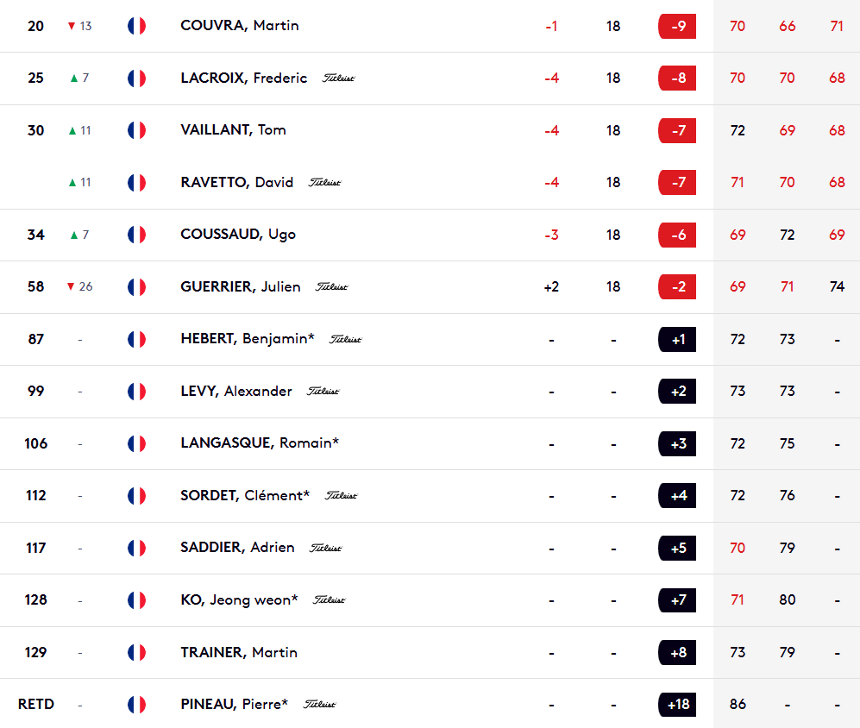Click the French flag for TRAINER, Martin
The image size is (860, 728).
click(x=136, y=652)
